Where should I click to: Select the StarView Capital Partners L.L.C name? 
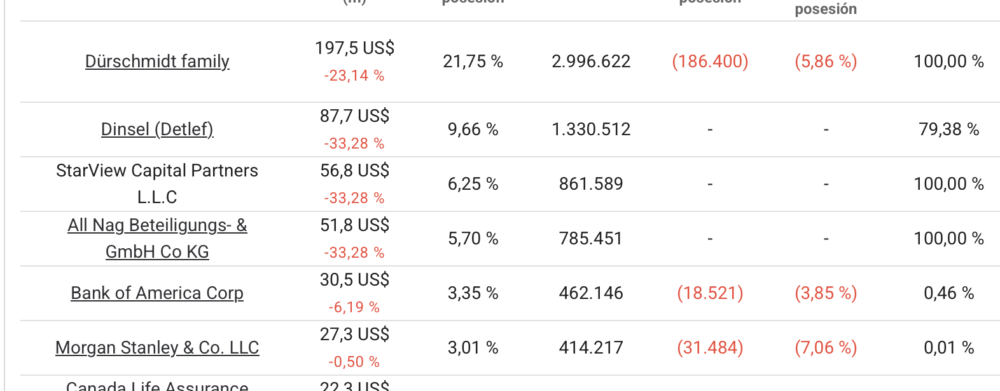pyautogui.click(x=157, y=183)
